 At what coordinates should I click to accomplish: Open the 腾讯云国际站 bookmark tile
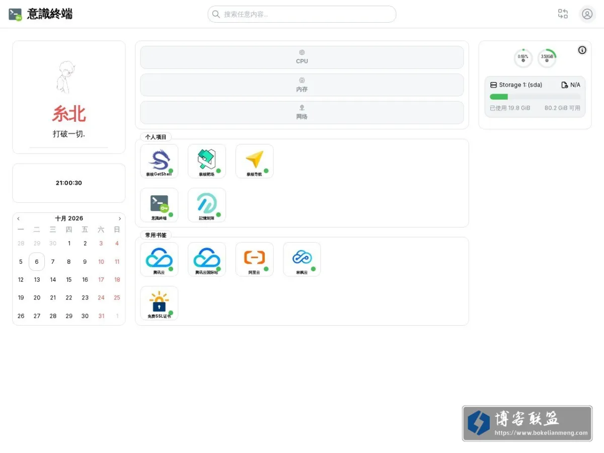[x=207, y=259]
